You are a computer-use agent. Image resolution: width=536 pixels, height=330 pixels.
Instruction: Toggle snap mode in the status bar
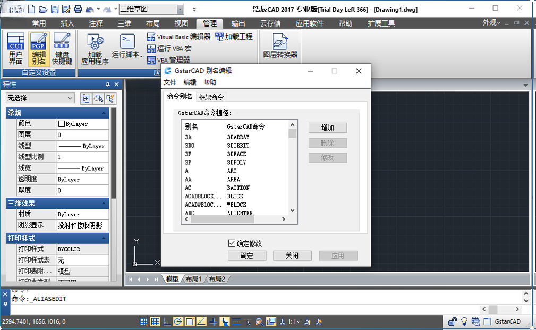(143, 321)
